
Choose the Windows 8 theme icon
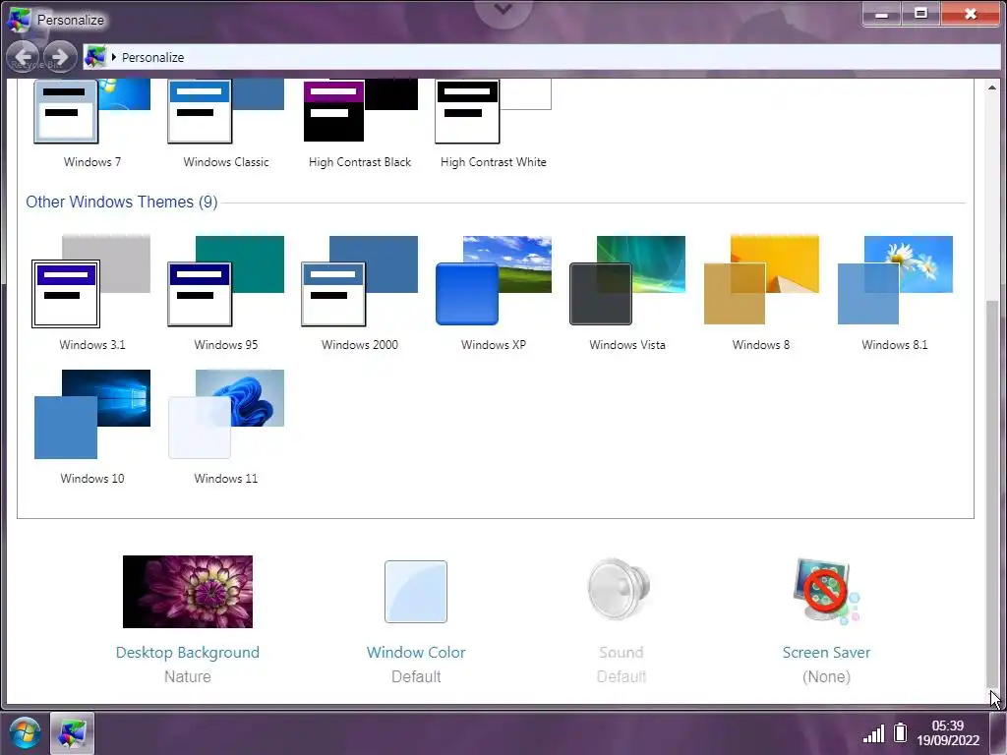761,280
